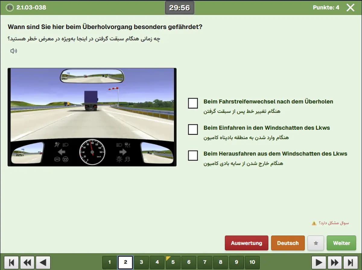Go to the previous question arrow
Screen dimensions: 362x270
[x=43, y=262]
